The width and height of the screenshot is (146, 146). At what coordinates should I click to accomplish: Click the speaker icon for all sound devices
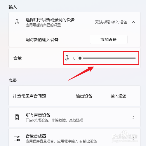click(17, 117)
